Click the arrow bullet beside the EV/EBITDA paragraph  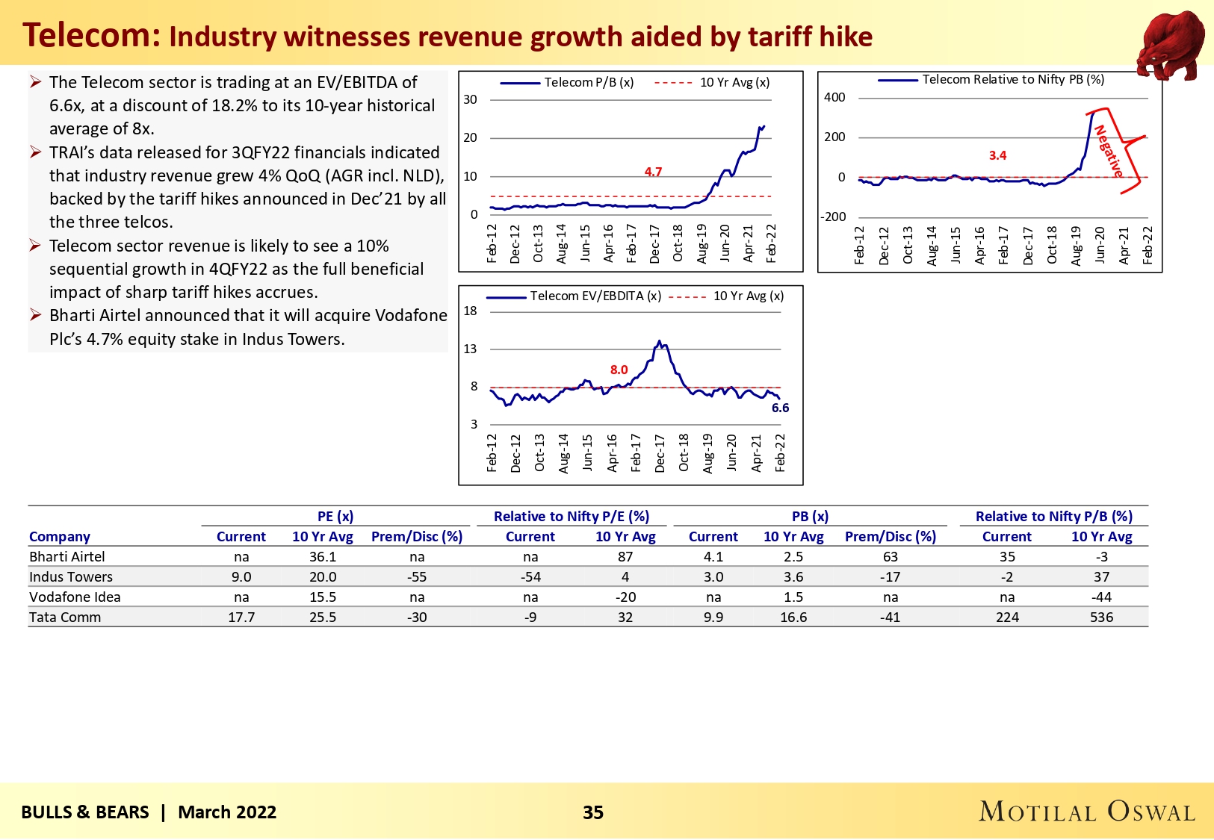point(35,82)
